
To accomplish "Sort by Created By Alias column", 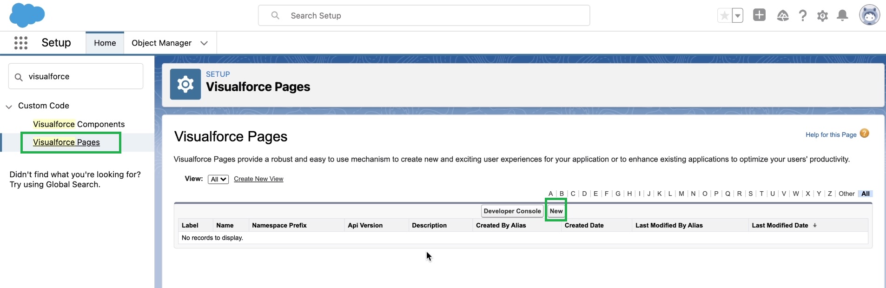I will tap(501, 225).
